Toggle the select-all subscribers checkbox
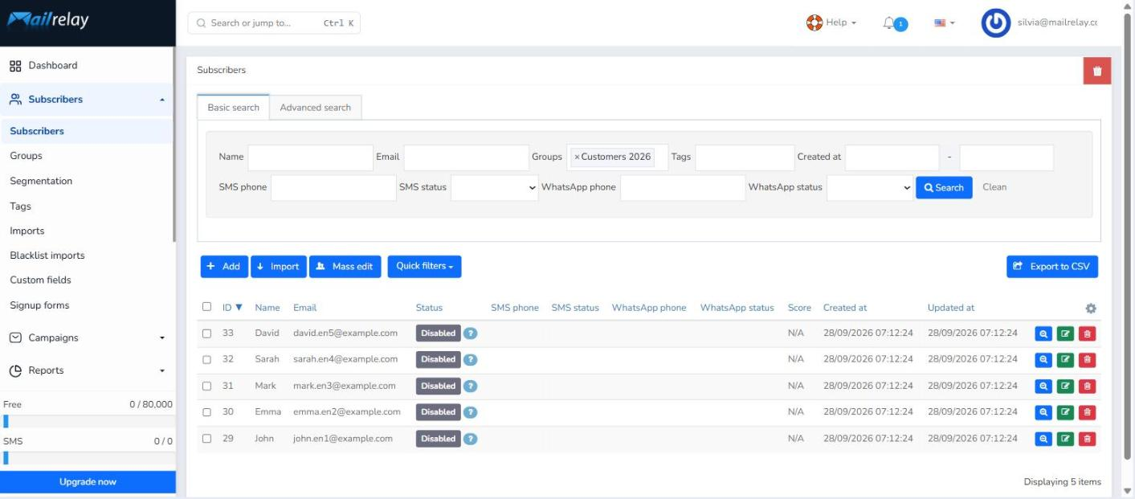 tap(207, 307)
